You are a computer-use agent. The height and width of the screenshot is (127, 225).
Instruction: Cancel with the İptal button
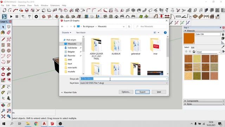[159, 92]
